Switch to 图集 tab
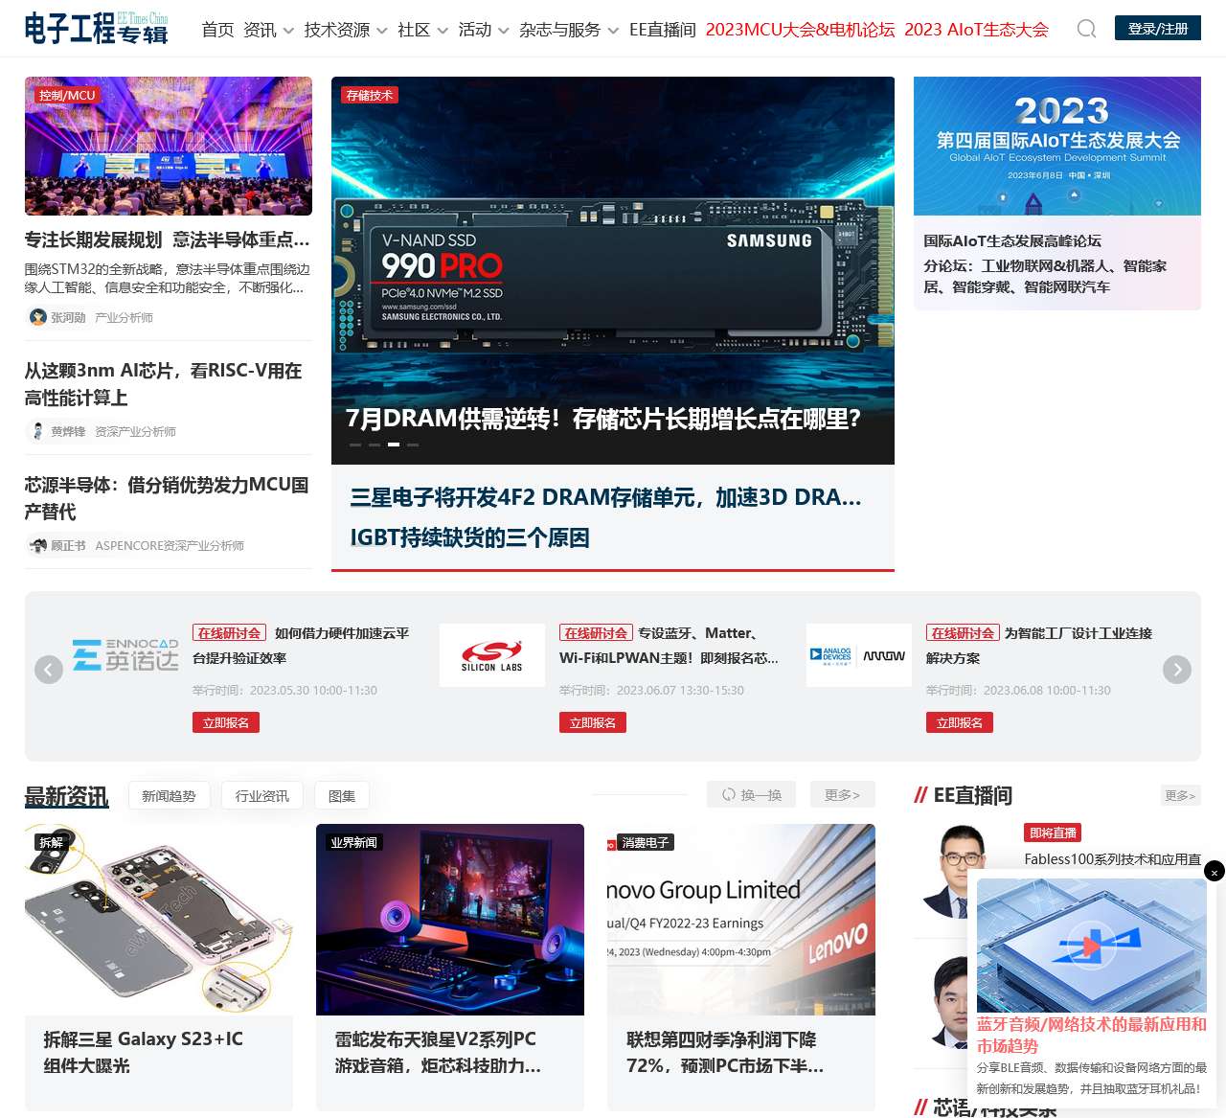1226x1118 pixels. click(x=342, y=795)
